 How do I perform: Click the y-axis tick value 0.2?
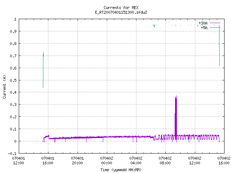pyautogui.click(x=13, y=117)
